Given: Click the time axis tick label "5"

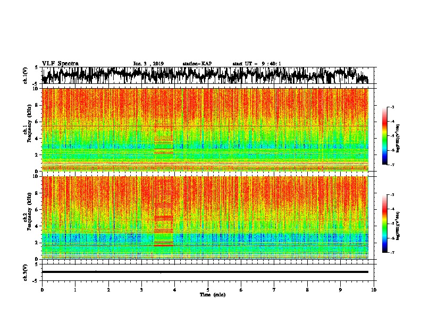Looking at the screenshot, I should click(x=208, y=289).
